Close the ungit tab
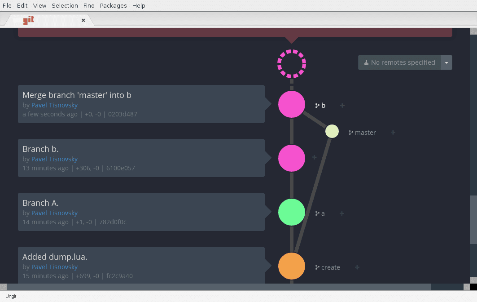The height and width of the screenshot is (302, 477). coord(83,20)
